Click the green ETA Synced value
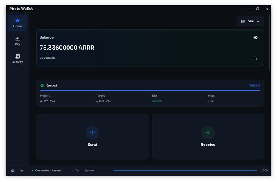Viewport: 277px width, 182px height. (157, 101)
